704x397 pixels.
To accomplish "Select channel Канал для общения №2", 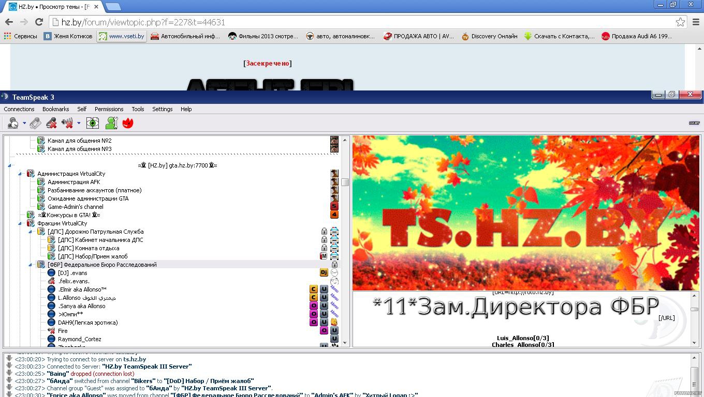I will [x=79, y=141].
